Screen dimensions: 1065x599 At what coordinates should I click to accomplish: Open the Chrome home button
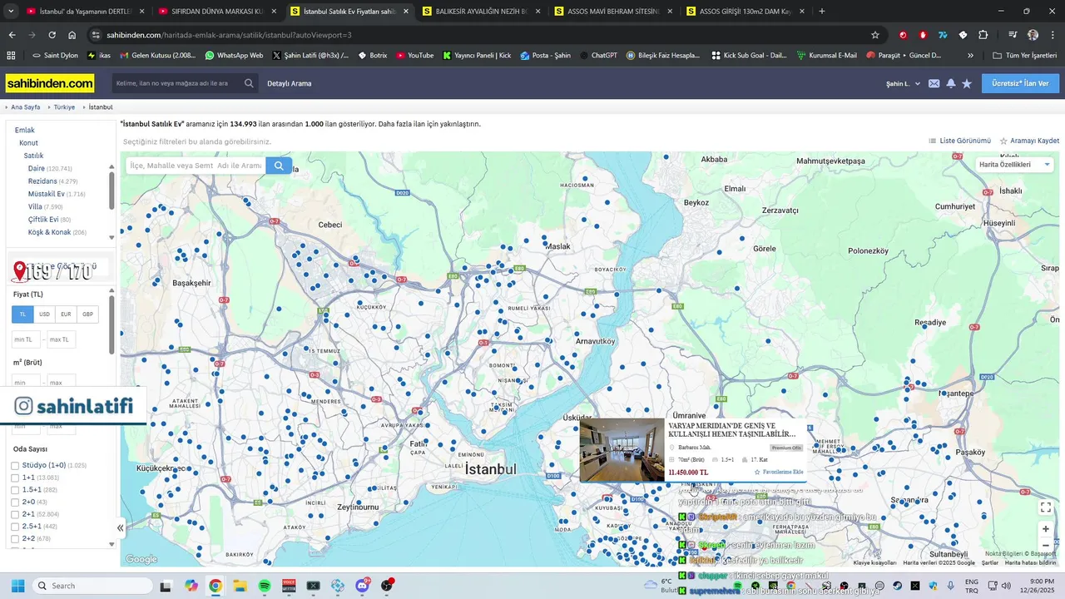coord(72,35)
